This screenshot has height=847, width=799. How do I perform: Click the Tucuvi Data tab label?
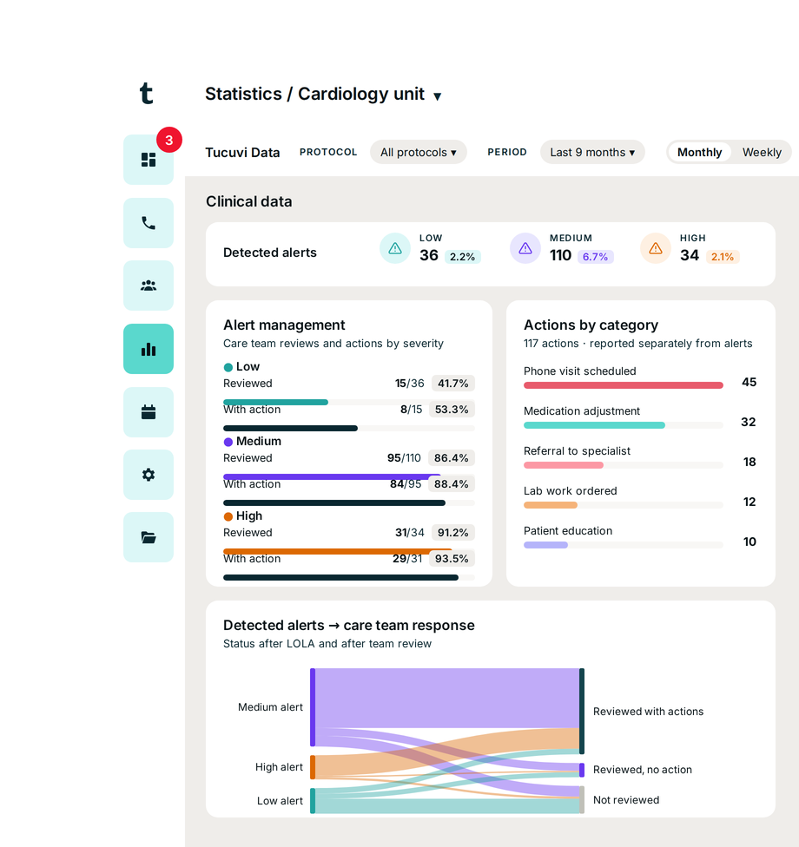(x=242, y=153)
